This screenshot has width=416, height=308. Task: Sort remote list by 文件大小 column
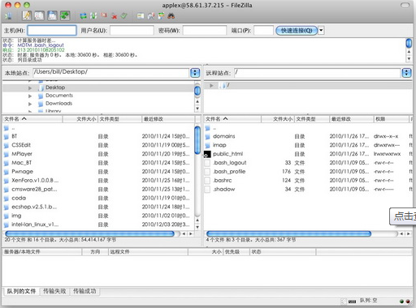278,119
